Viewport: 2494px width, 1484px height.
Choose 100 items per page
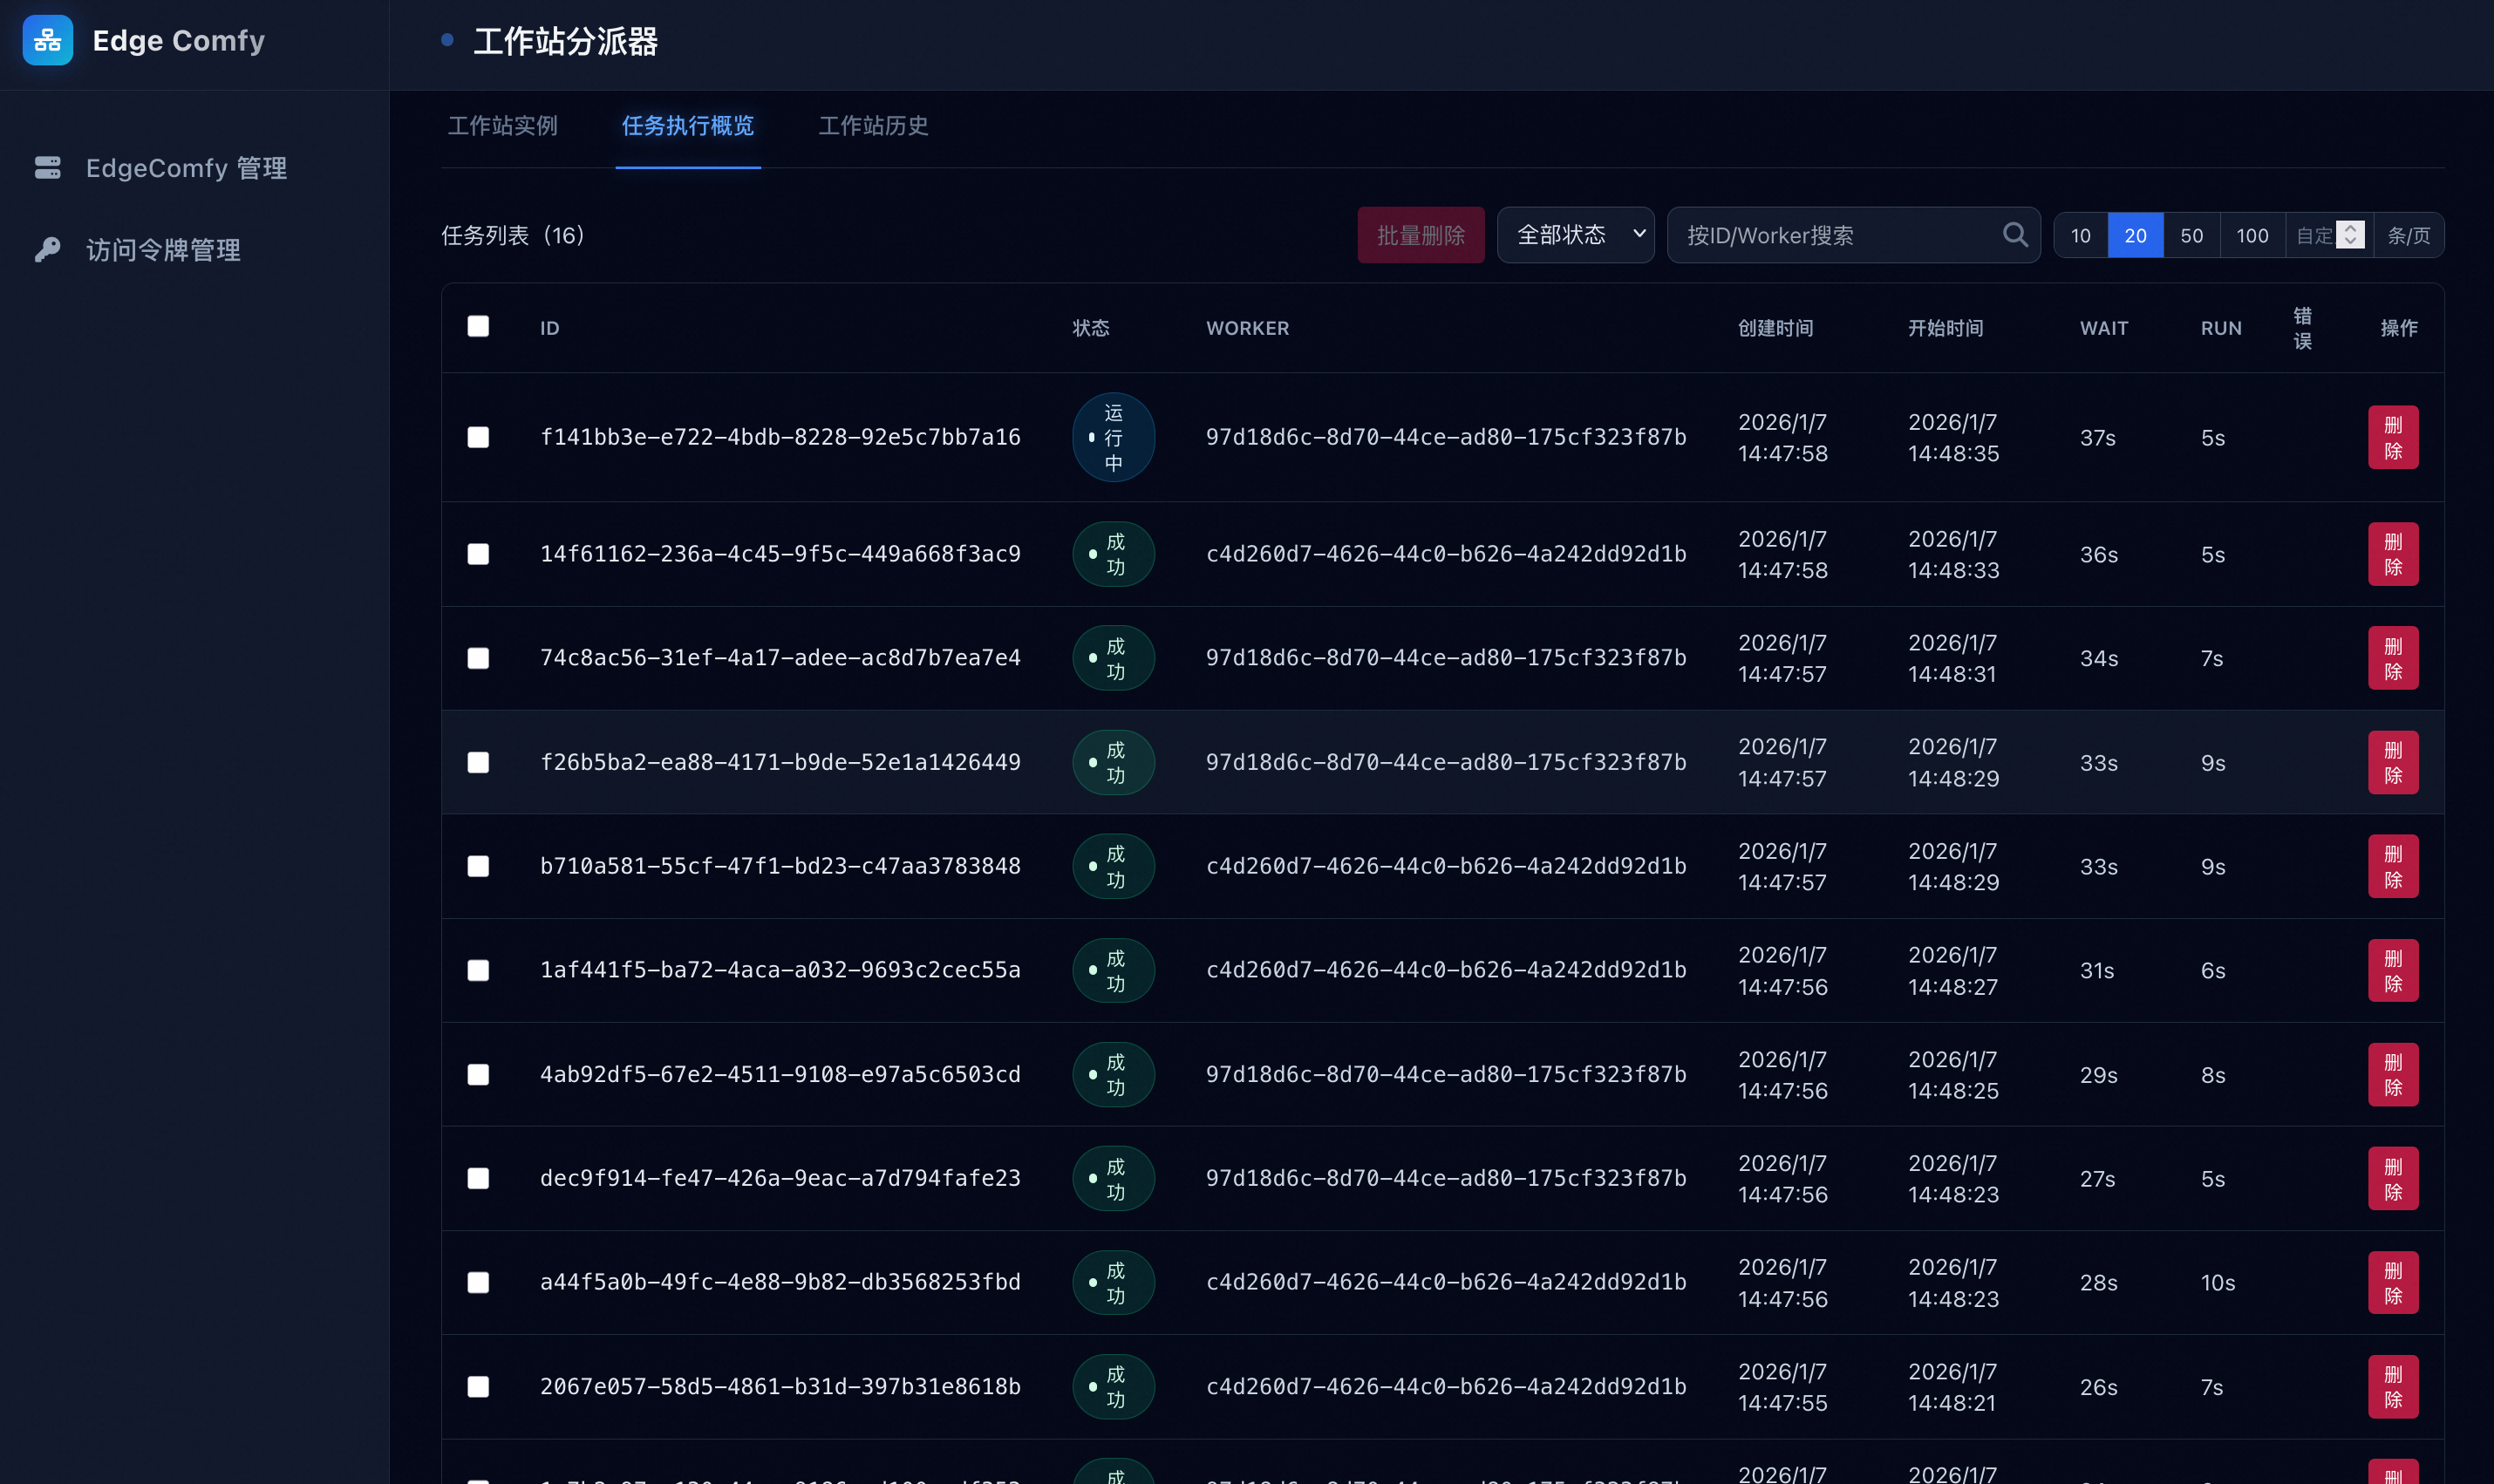(x=2252, y=235)
